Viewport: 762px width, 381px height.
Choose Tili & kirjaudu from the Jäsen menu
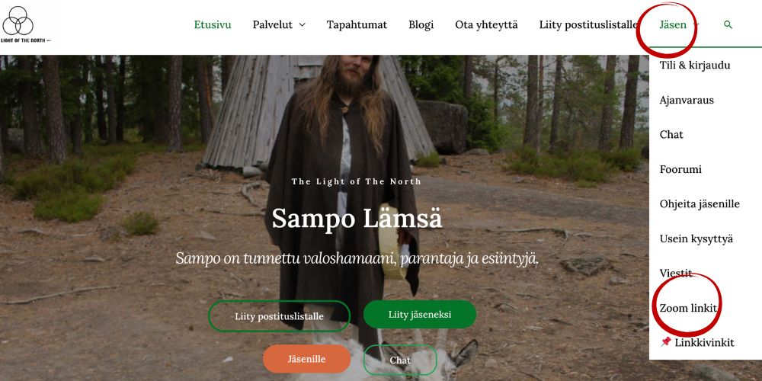coord(695,65)
